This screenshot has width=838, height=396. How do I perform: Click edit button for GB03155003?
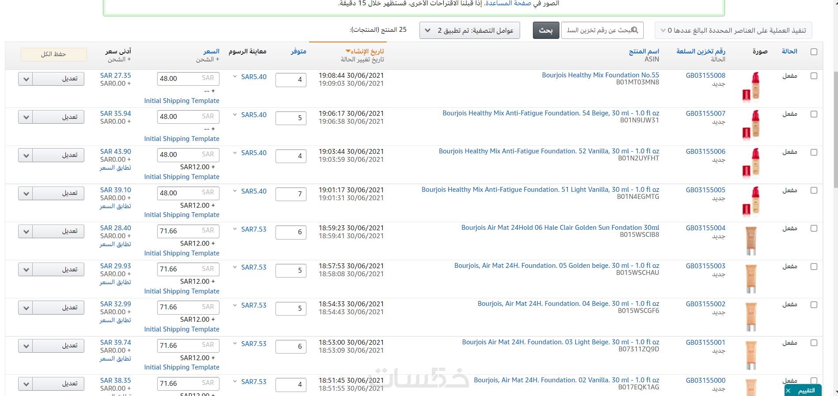59,270
